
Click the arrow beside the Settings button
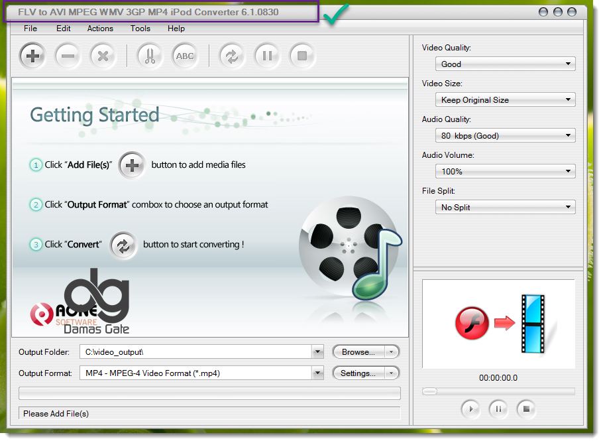[392, 373]
